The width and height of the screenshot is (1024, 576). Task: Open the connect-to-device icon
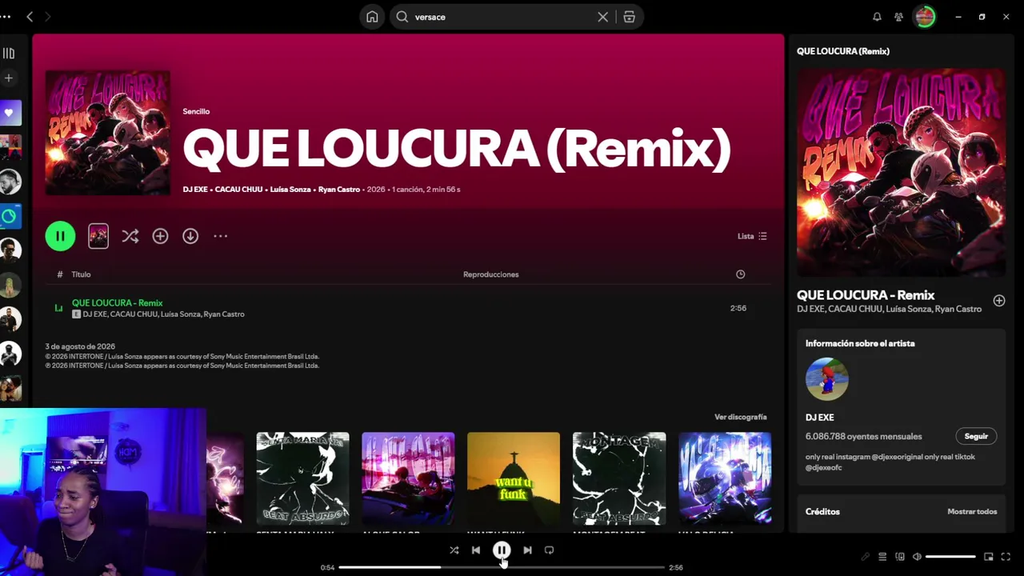click(x=900, y=557)
